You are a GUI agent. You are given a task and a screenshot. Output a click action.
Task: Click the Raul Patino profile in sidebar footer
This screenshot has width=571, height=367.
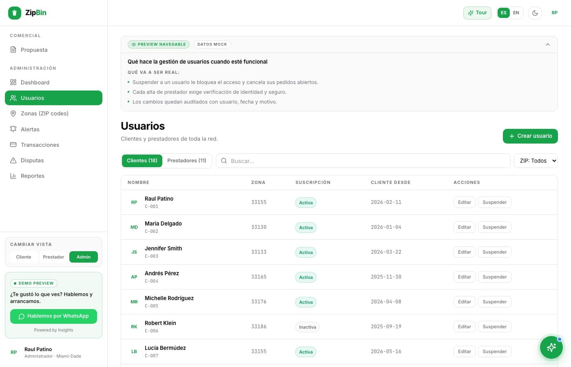[53, 352]
